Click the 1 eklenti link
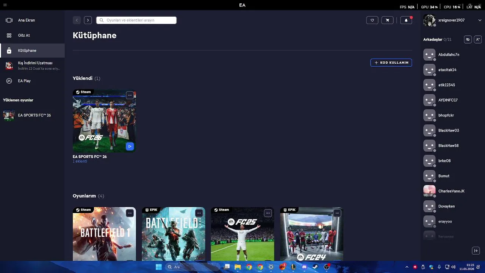 [80, 161]
